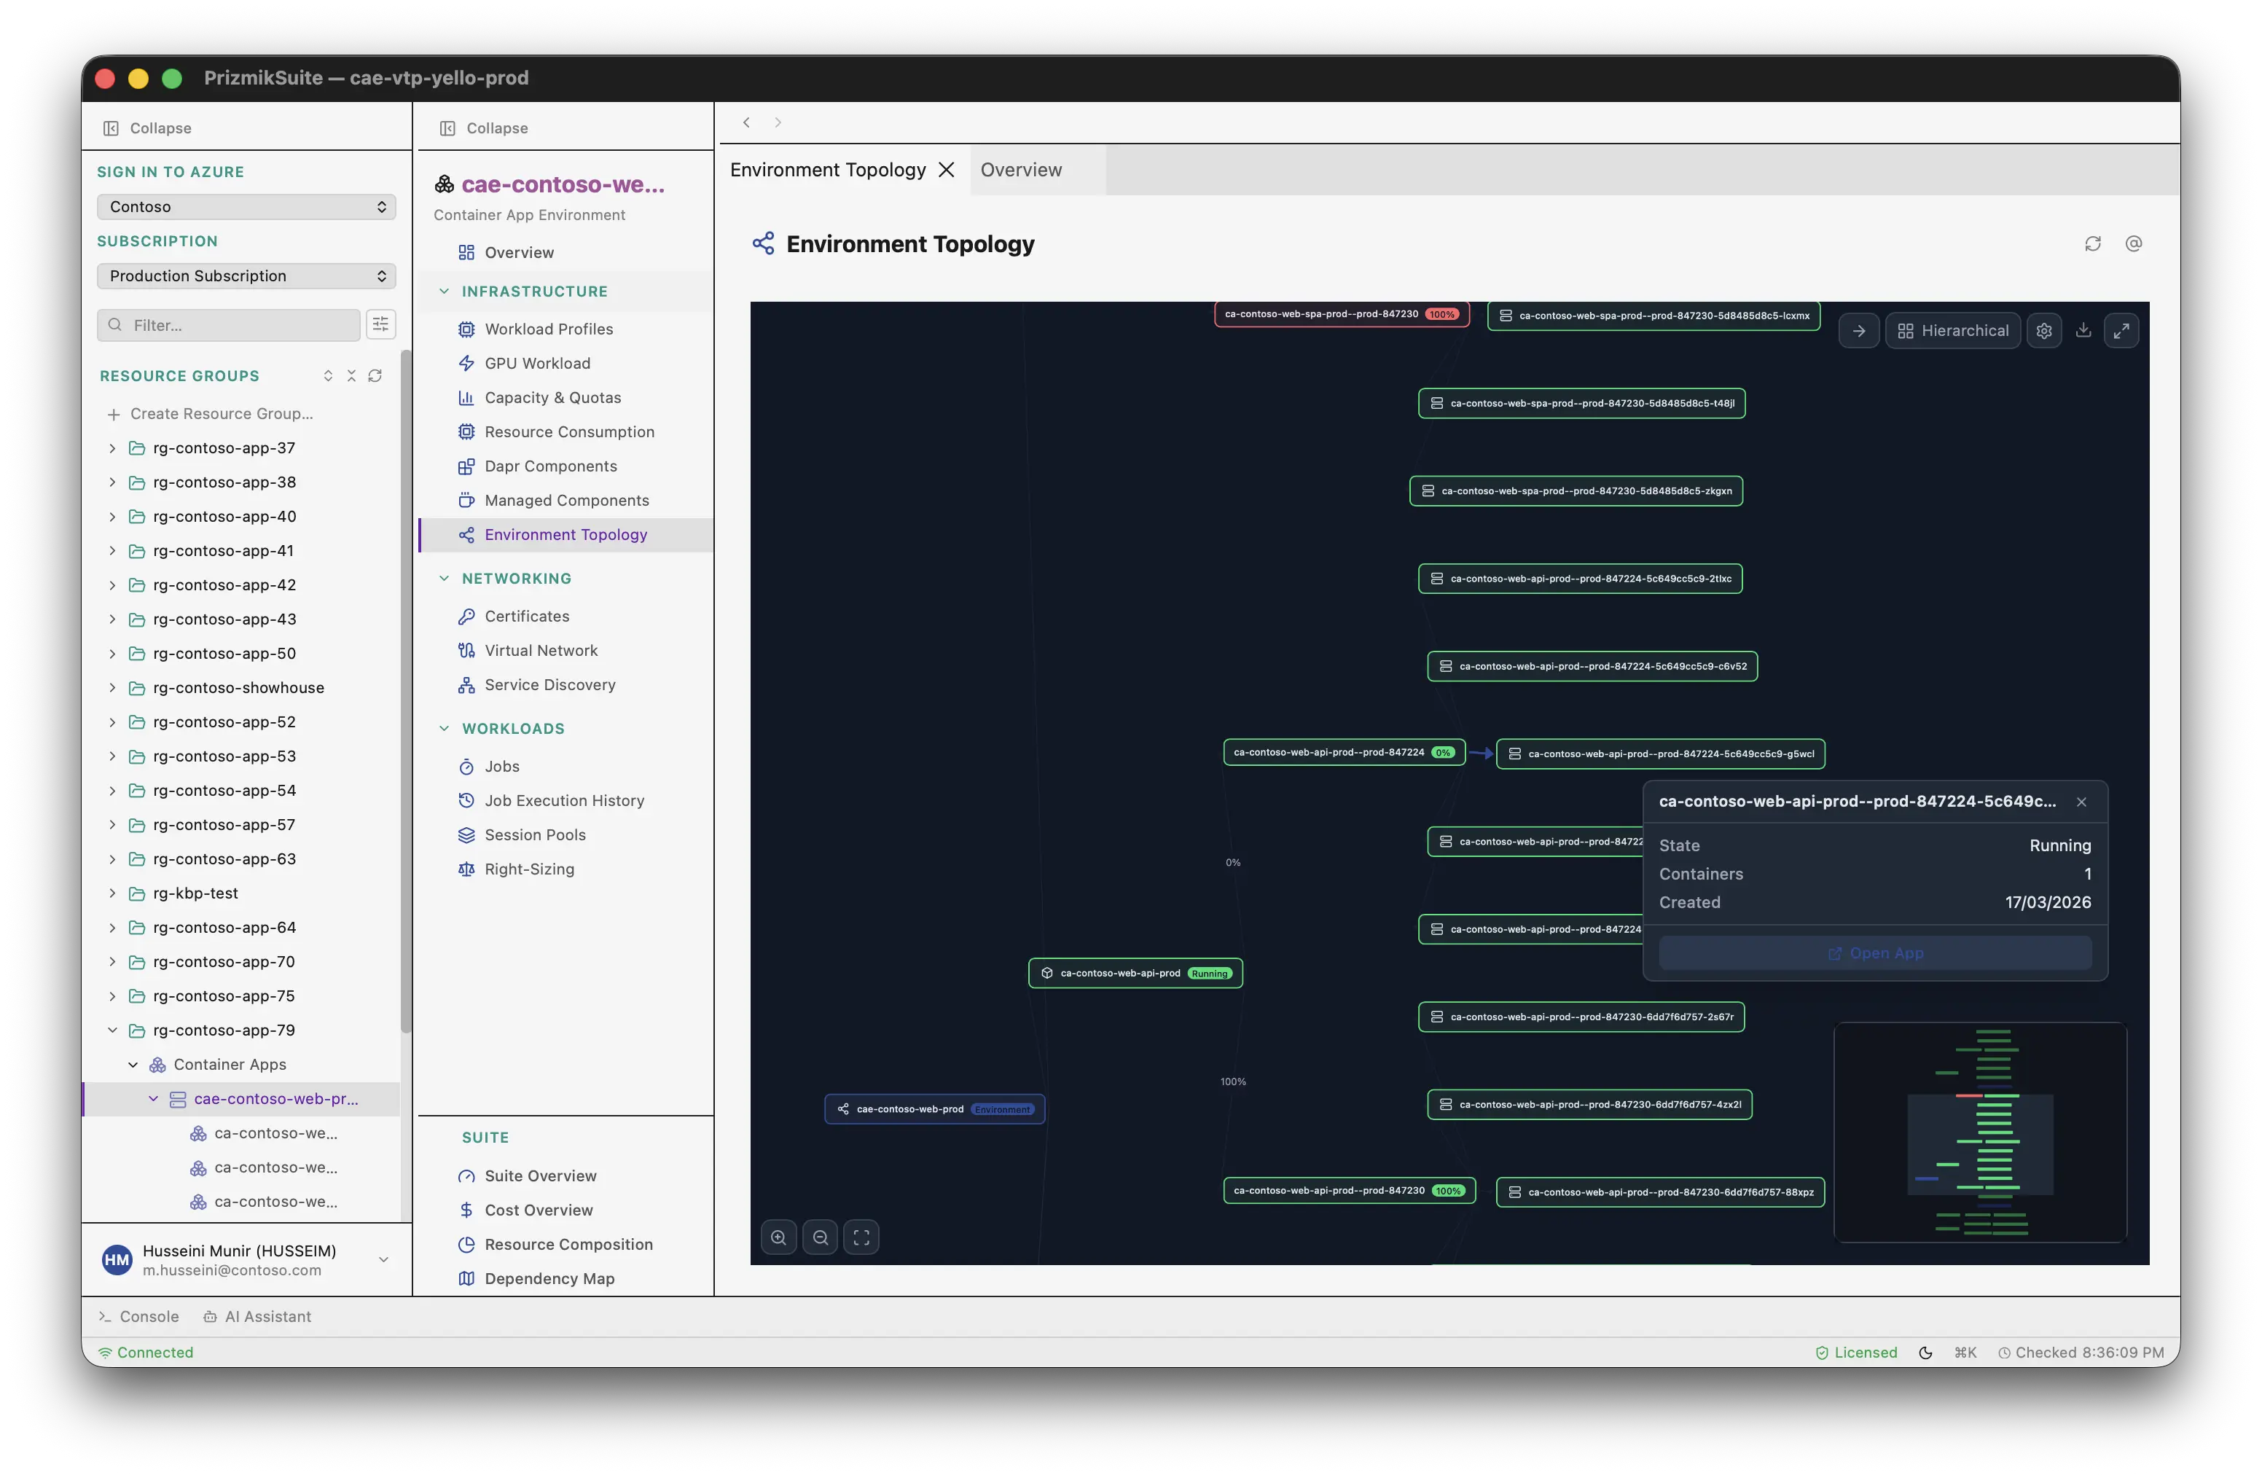Toggle dark mode moon icon
Viewport: 2262px width, 1475px height.
(1925, 1353)
